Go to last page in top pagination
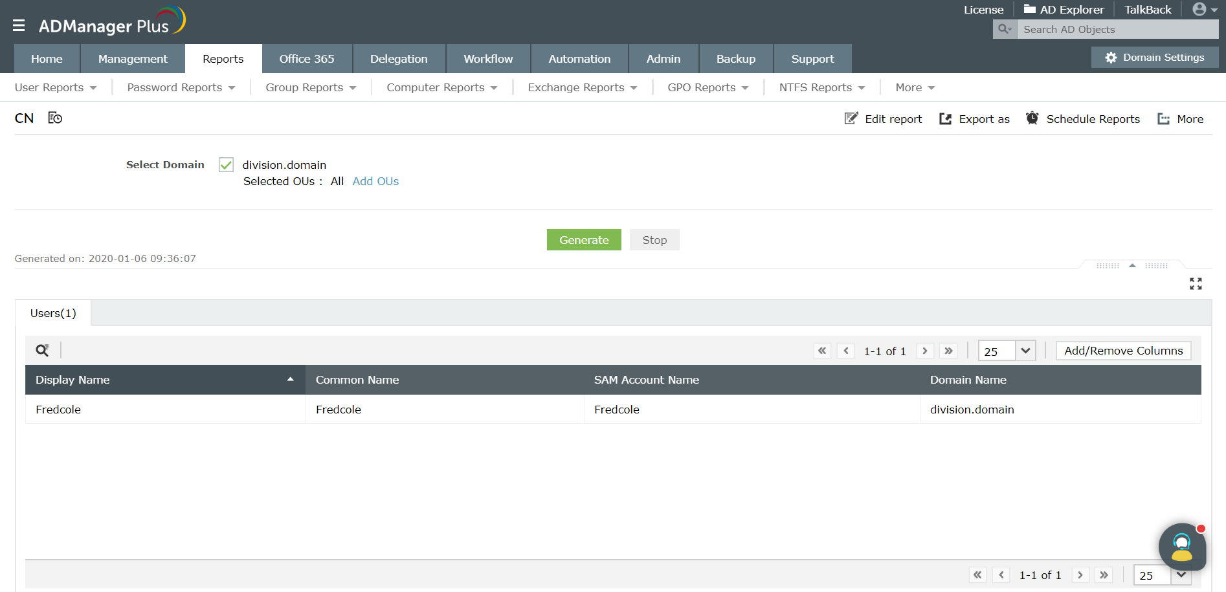Screen dimensions: 1226x592 coord(948,351)
